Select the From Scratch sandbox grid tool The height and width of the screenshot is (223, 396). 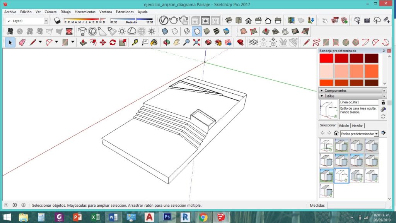(253, 31)
